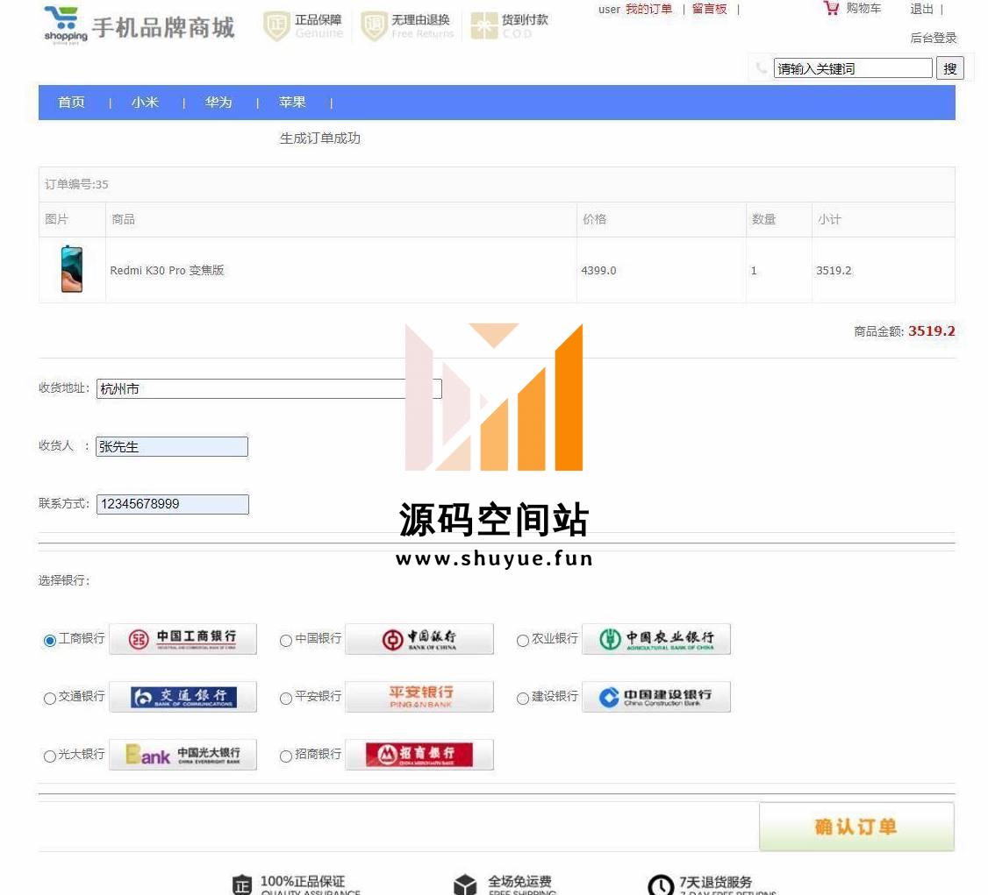Click the red 招商银行 logo image
Viewport: 988px width, 895px height.
419,755
